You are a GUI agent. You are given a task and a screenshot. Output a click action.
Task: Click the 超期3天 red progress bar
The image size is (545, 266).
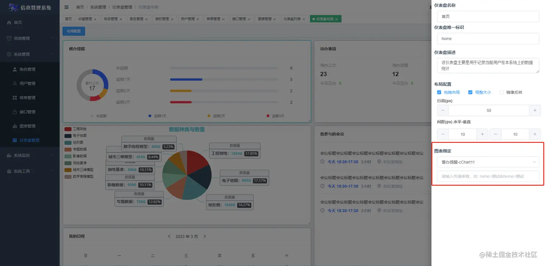coord(181,102)
